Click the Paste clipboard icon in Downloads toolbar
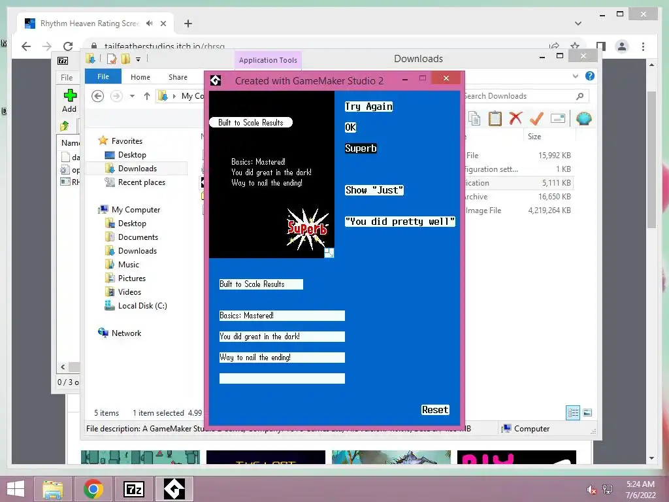The width and height of the screenshot is (669, 502). (495, 118)
